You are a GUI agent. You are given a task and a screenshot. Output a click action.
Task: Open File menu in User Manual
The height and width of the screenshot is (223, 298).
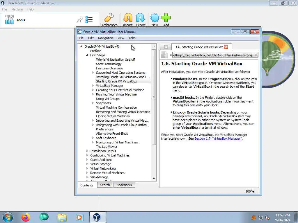click(x=81, y=38)
